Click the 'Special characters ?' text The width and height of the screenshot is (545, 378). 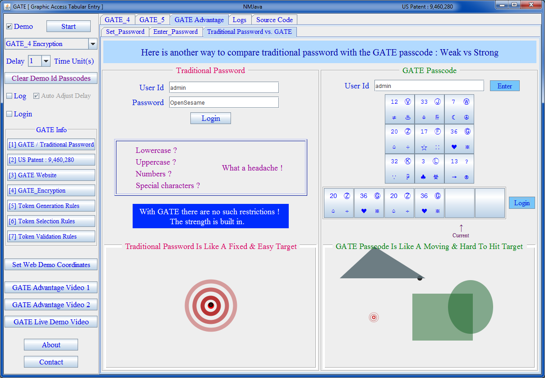click(168, 185)
